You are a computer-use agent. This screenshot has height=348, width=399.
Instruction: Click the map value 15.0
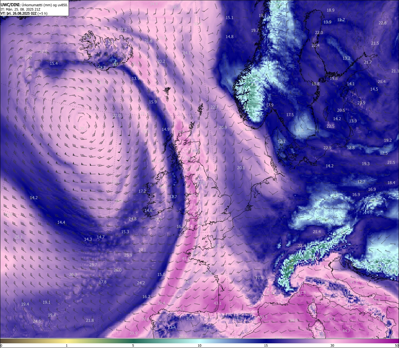pyautogui.click(x=161, y=275)
